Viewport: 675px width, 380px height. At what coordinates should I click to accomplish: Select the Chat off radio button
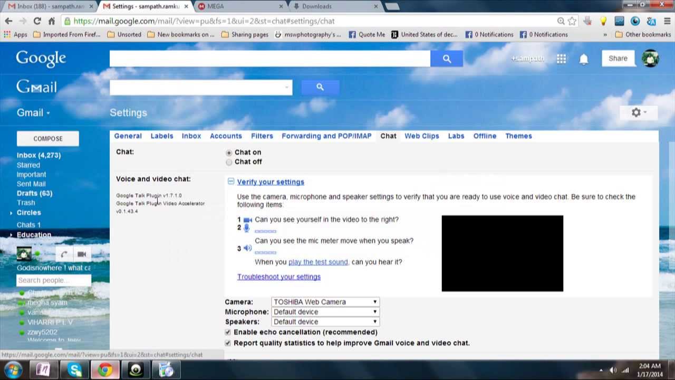coord(229,162)
